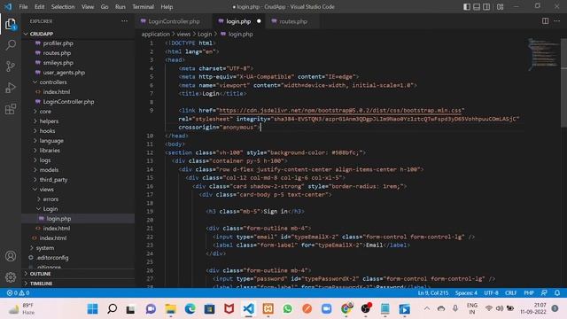The height and width of the screenshot is (319, 567).
Task: Switch to the routes.php editor tab
Action: [293, 21]
